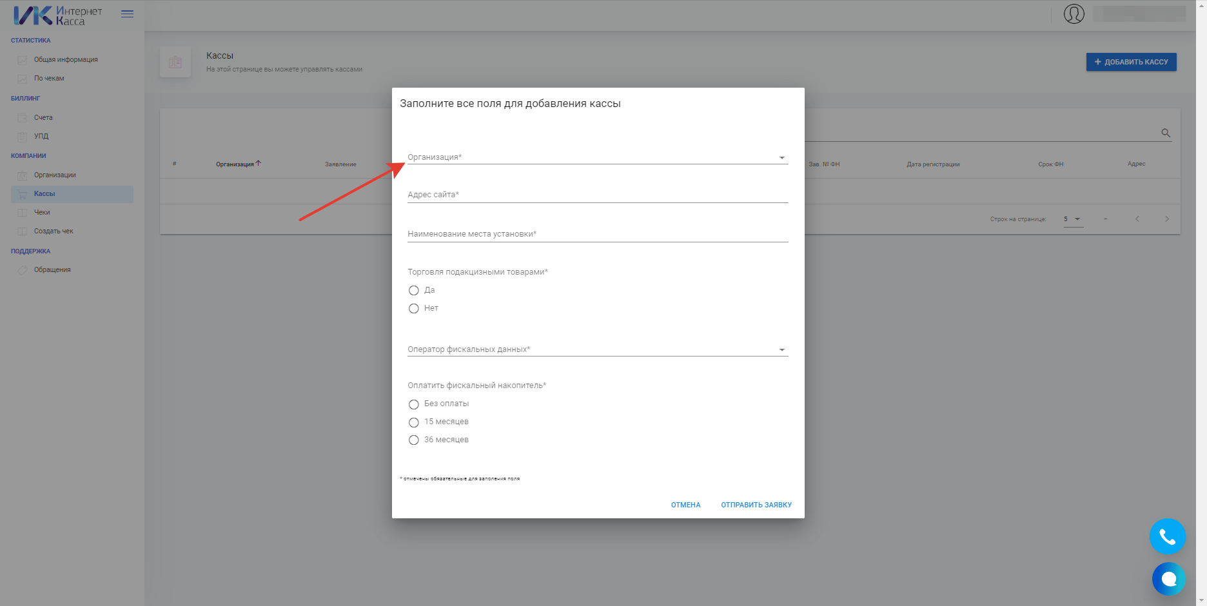The height and width of the screenshot is (606, 1207).
Task: Click icon next to Организации
Action: tap(23, 175)
